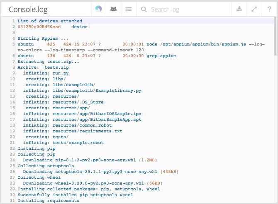Click line number 22 in gutter

pos(12,149)
